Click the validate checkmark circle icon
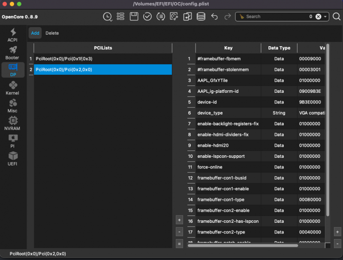This screenshot has width=343, height=260. coord(147,17)
